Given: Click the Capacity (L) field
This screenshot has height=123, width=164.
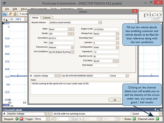Looking at the screenshot, I should coord(106,52).
